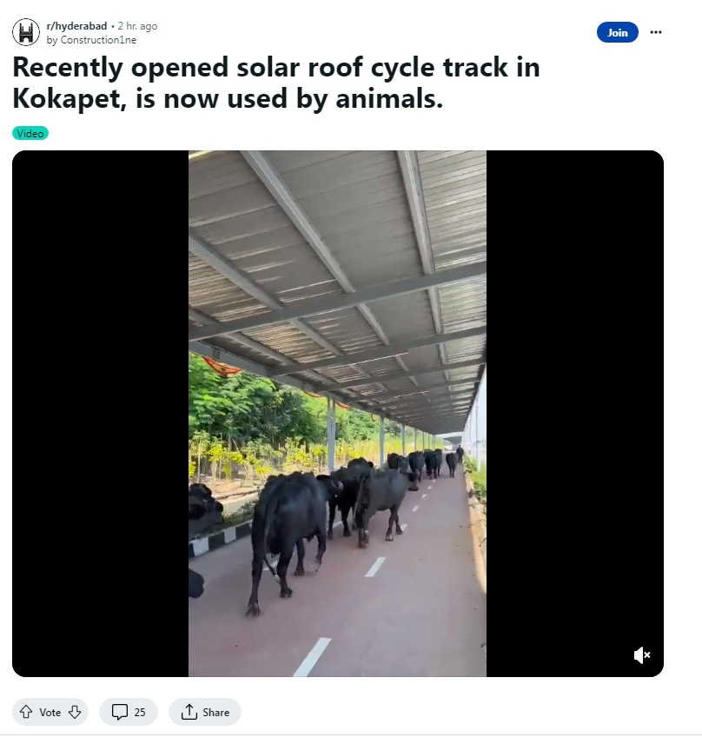
Task: Click the post title about Kokapet cycle track
Action: (x=276, y=83)
